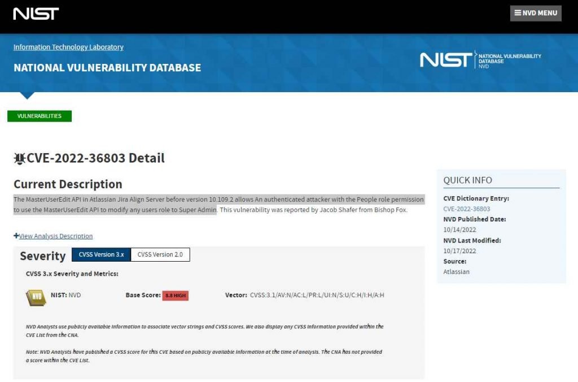
Task: Click the note starting 'NVD Analysts use publicly'
Action: click(x=204, y=331)
